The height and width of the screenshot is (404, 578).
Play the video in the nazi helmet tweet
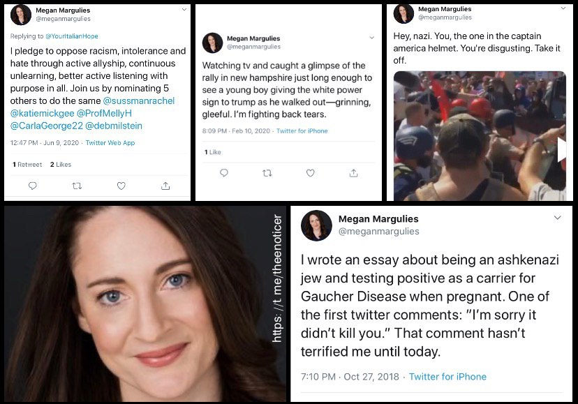click(x=561, y=149)
